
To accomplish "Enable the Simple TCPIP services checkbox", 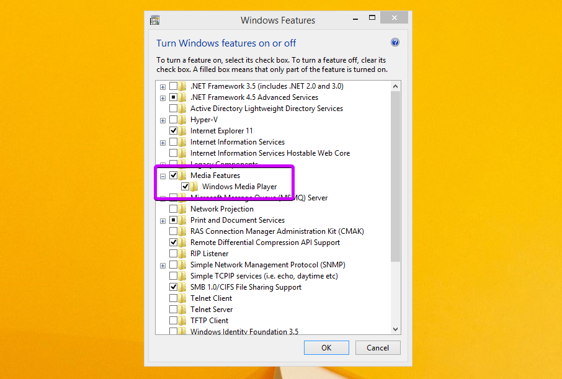I will tap(174, 276).
